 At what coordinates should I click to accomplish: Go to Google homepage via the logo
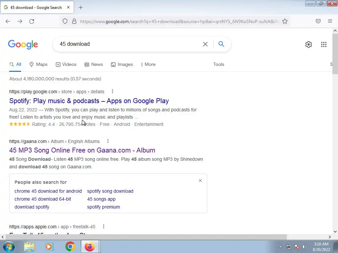tap(23, 44)
